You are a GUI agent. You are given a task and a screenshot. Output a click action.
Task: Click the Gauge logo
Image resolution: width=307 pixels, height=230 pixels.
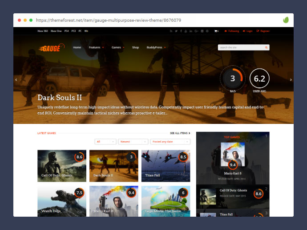(52, 48)
